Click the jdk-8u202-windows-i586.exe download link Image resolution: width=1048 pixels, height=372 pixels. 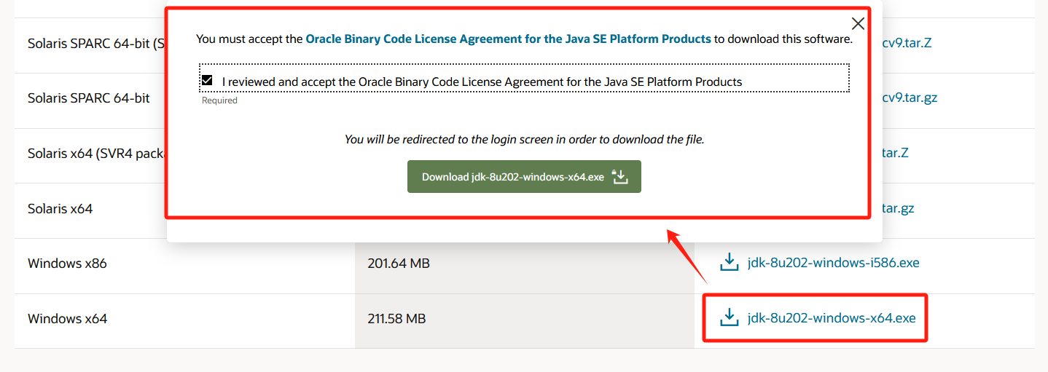pyautogui.click(x=834, y=263)
